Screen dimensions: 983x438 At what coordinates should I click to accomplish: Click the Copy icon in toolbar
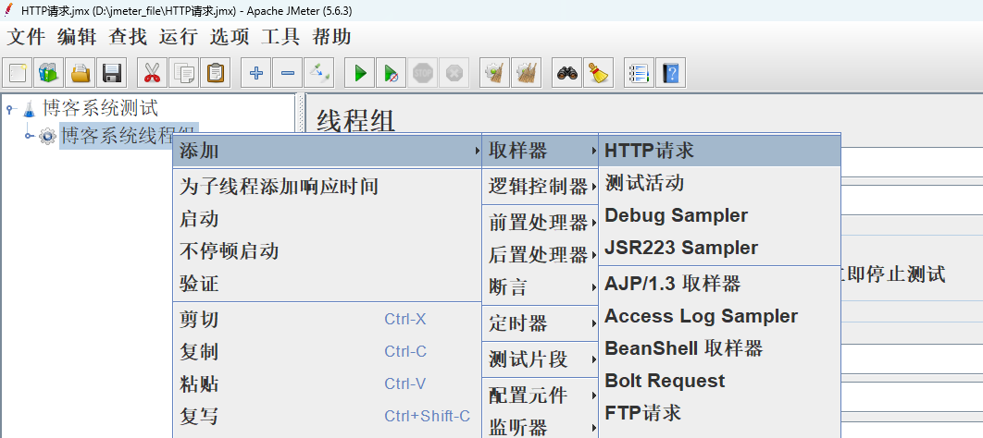click(183, 73)
